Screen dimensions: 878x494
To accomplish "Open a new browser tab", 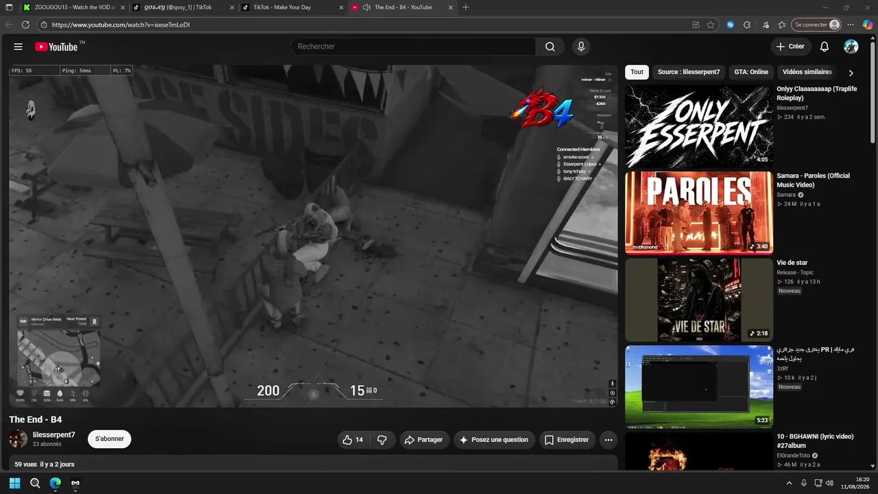I will coord(466,7).
